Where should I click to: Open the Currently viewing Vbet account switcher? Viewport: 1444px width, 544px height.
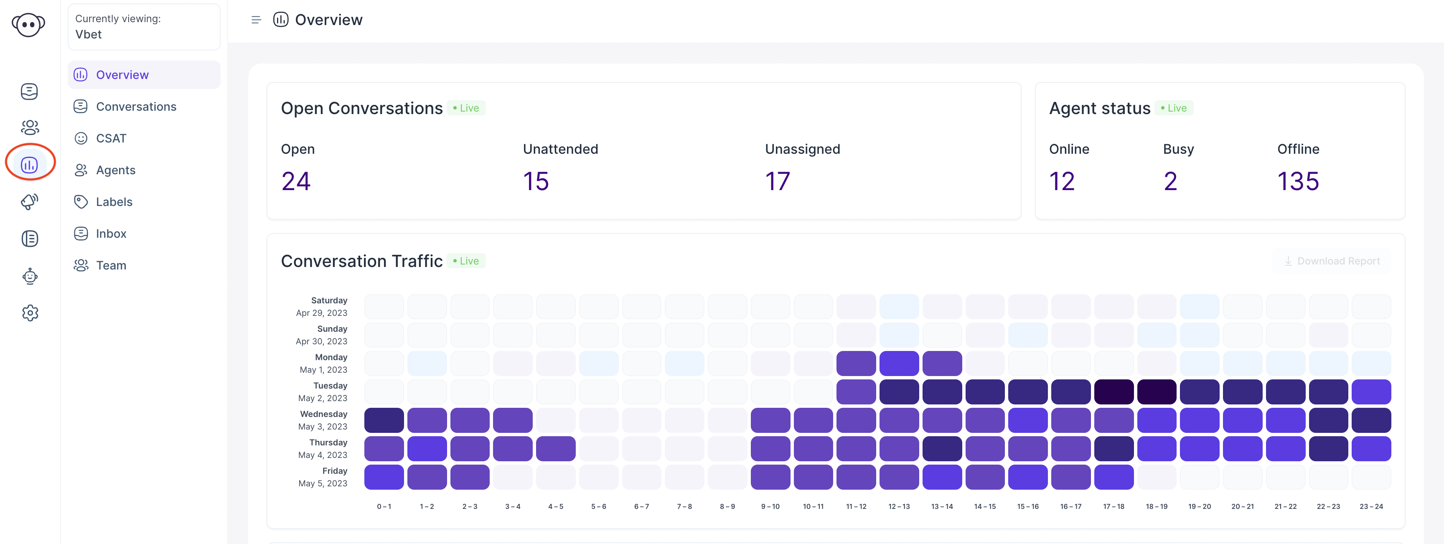144,26
